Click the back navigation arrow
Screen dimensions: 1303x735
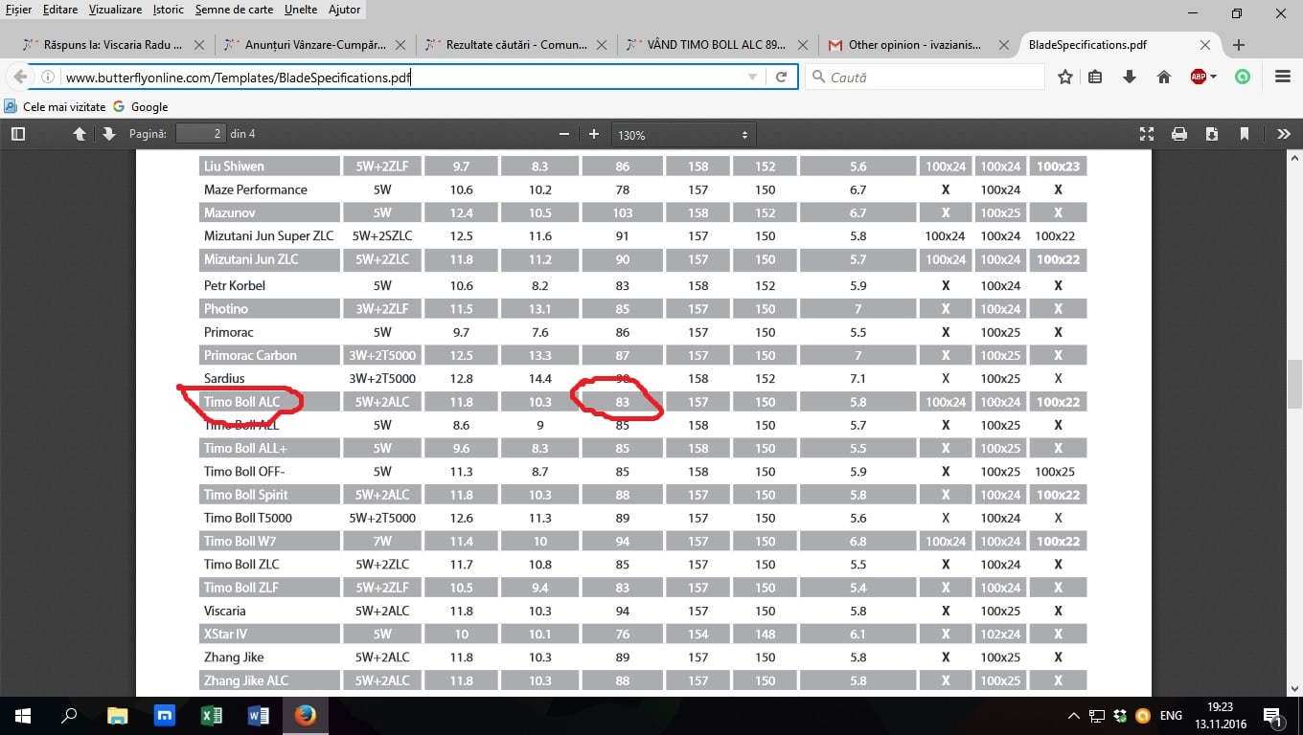coord(20,78)
